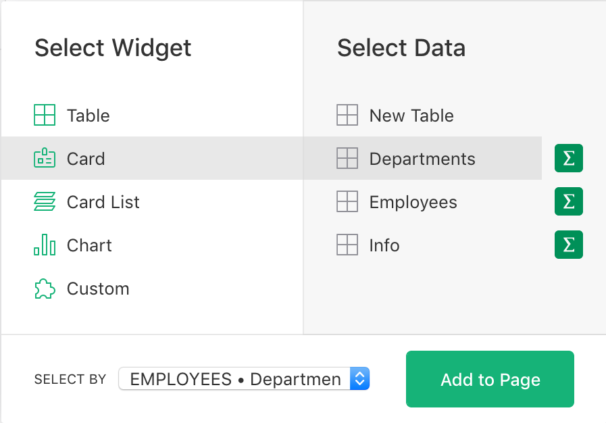The image size is (606, 423).
Task: Click the Select By dropdown arrows
Action: point(359,379)
